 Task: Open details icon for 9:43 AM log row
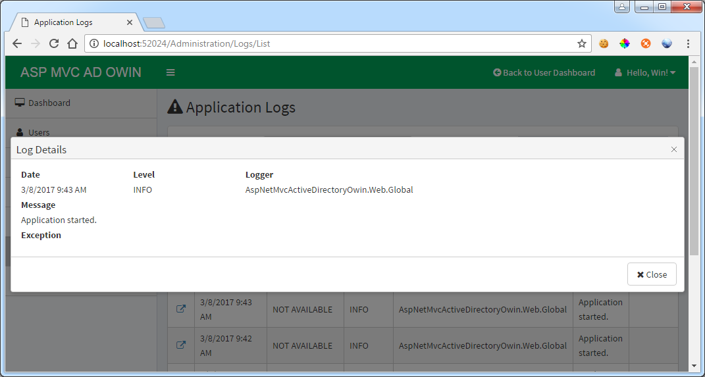click(x=181, y=309)
